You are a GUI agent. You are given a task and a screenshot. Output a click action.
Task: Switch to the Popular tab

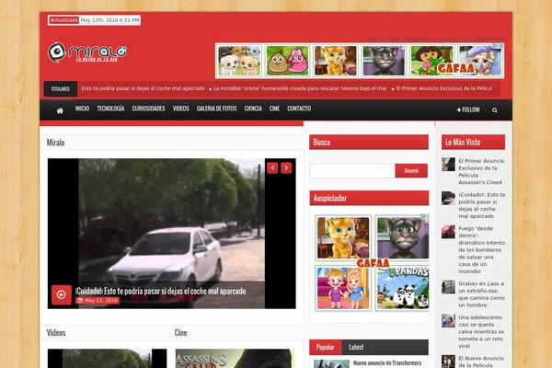[326, 347]
